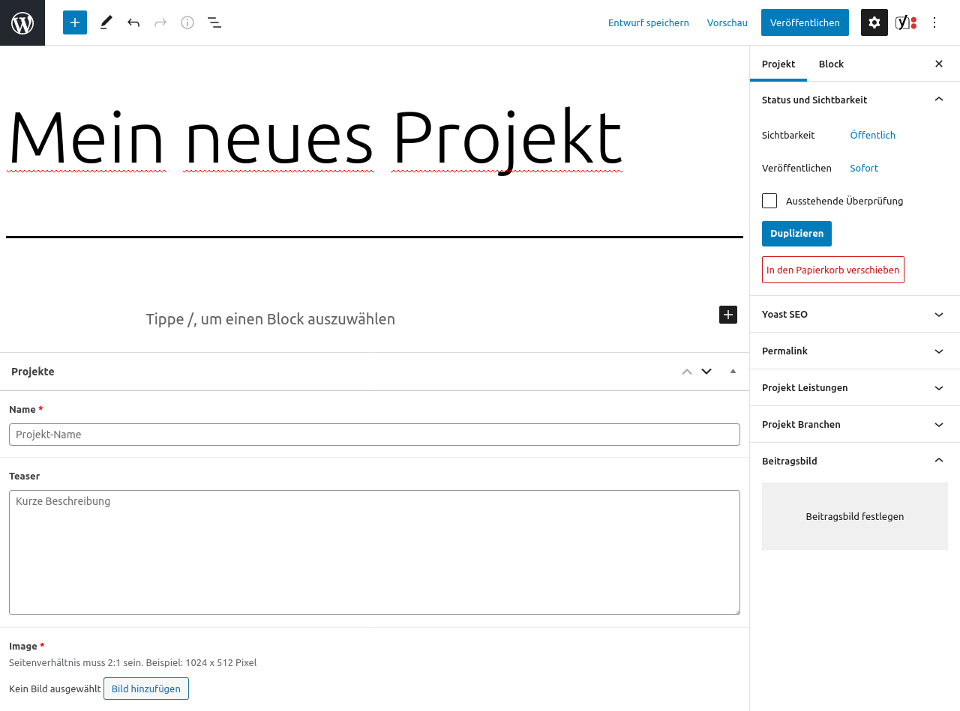960x711 pixels.
Task: Close the settings sidebar with X
Action: (939, 64)
